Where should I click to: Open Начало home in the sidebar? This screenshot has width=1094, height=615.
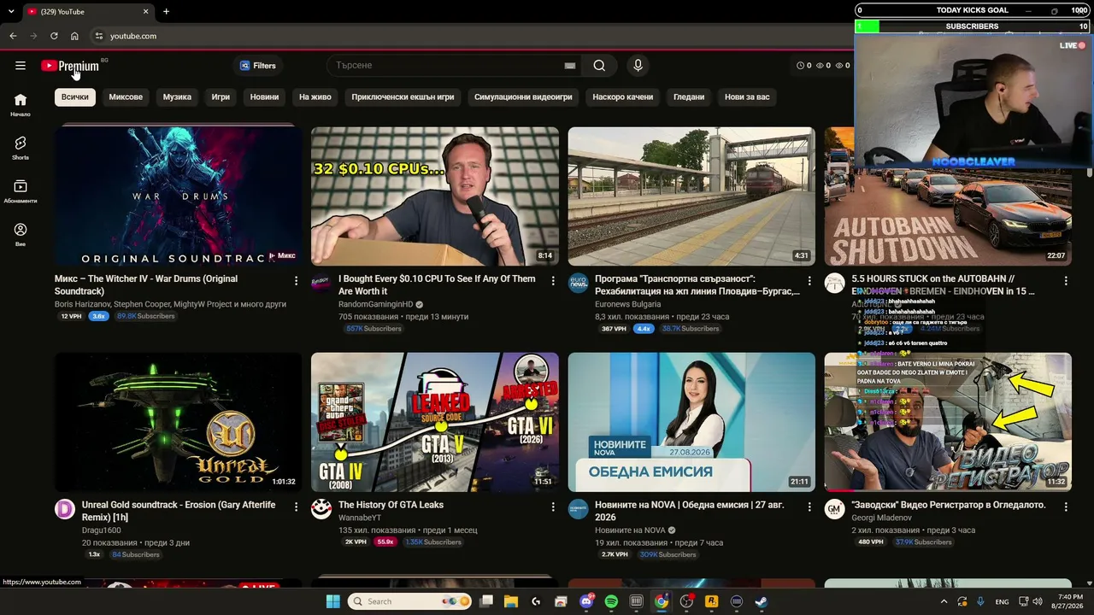(21, 104)
